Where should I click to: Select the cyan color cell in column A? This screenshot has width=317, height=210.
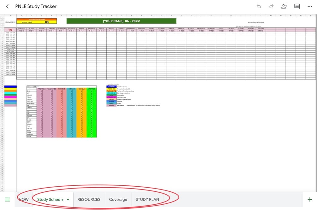point(10,93)
